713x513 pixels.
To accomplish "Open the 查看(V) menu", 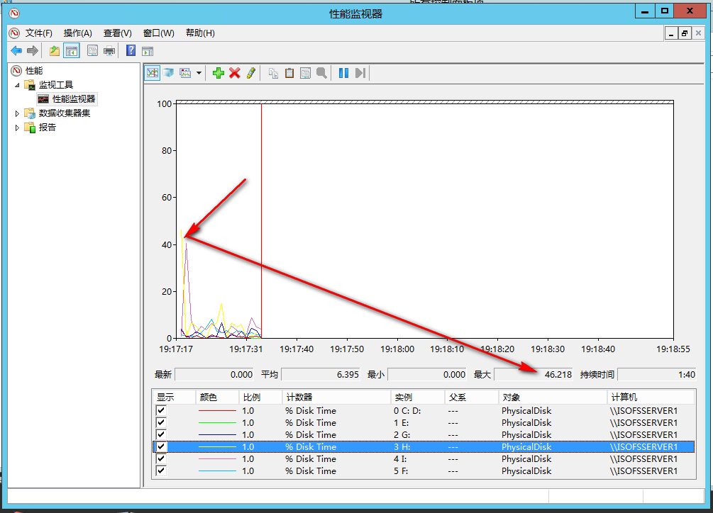I will click(117, 33).
